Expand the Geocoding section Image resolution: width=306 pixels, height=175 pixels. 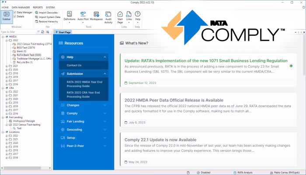[83, 129]
